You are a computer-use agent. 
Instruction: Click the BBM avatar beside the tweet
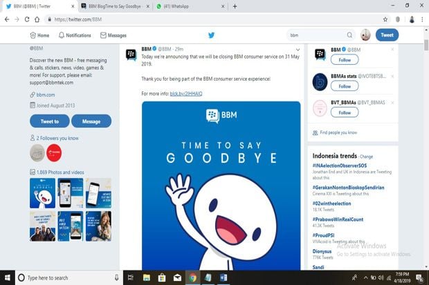tap(131, 55)
